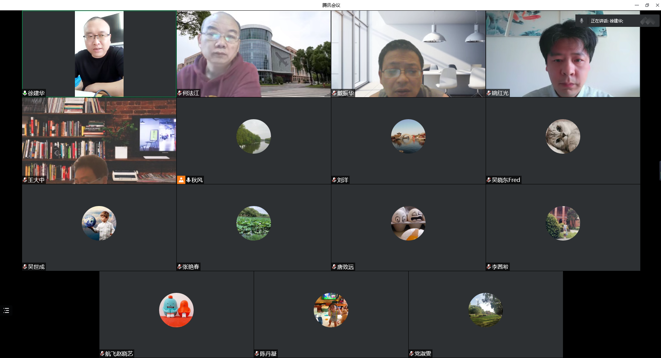Click 张艳春's lotus pond avatar
661x358 pixels.
pyautogui.click(x=253, y=223)
